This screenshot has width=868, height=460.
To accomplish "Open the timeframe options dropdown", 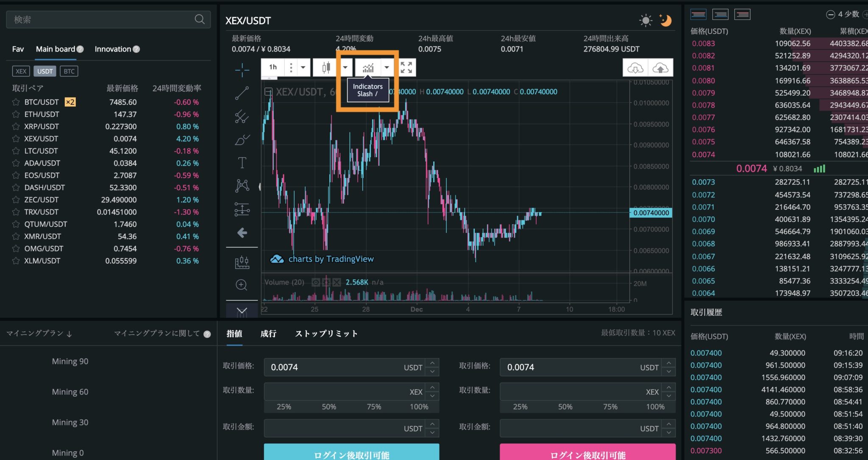I will [x=303, y=67].
